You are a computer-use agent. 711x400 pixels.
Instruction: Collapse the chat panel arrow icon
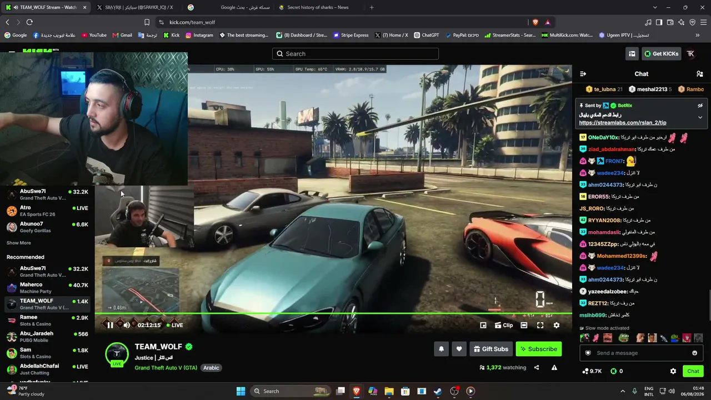tap(583, 74)
